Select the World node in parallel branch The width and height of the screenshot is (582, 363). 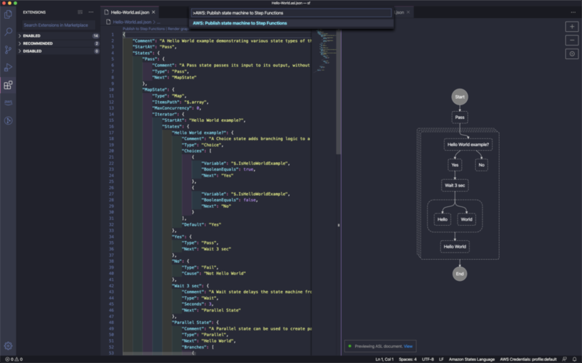click(466, 219)
